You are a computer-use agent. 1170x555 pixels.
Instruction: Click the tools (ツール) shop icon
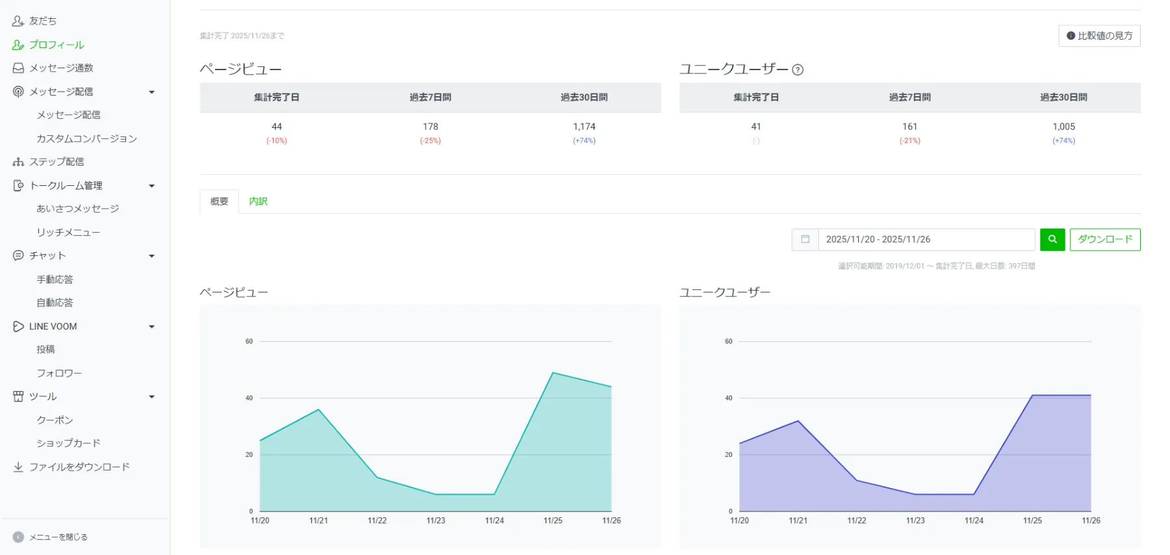[18, 396]
